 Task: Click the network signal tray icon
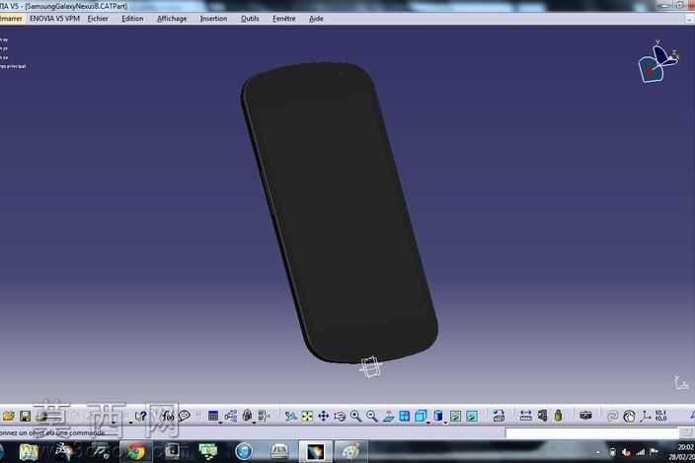click(x=640, y=452)
